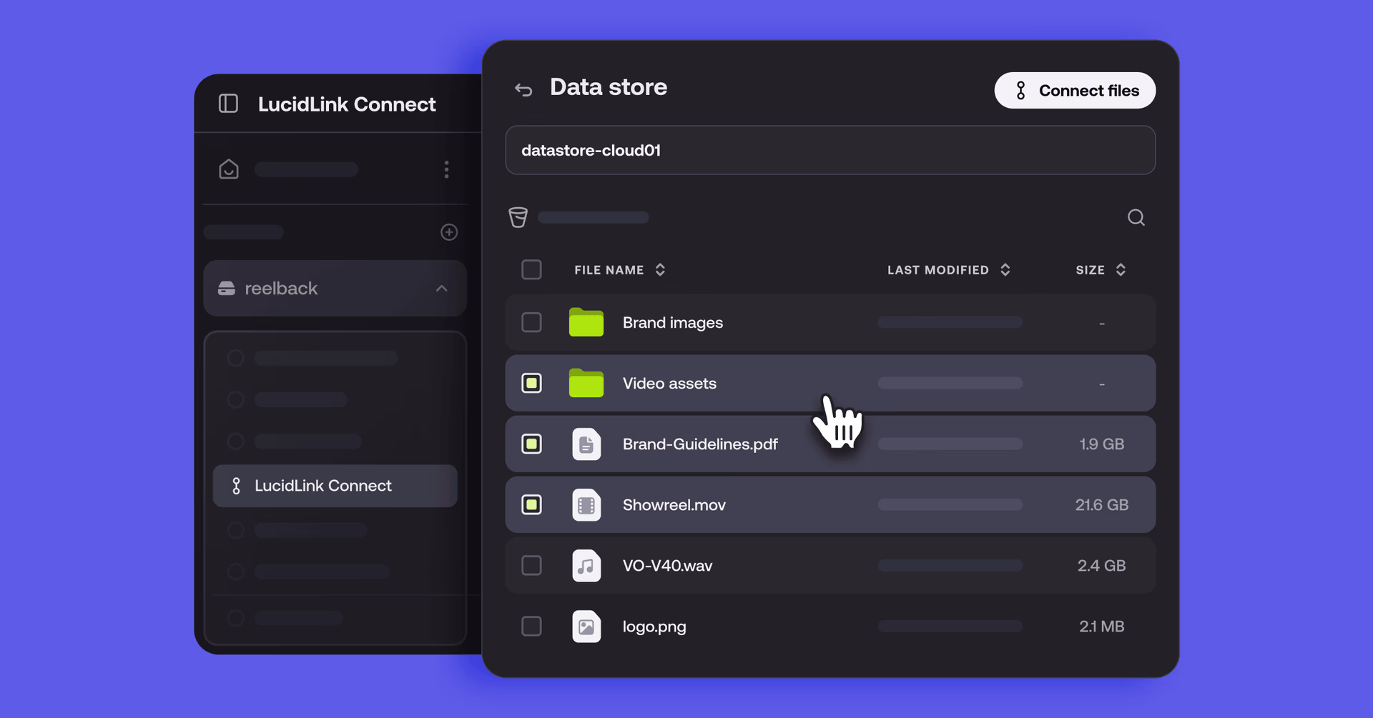Click the Brand-Guidelines.pdf document icon
The width and height of the screenshot is (1373, 718).
click(586, 444)
